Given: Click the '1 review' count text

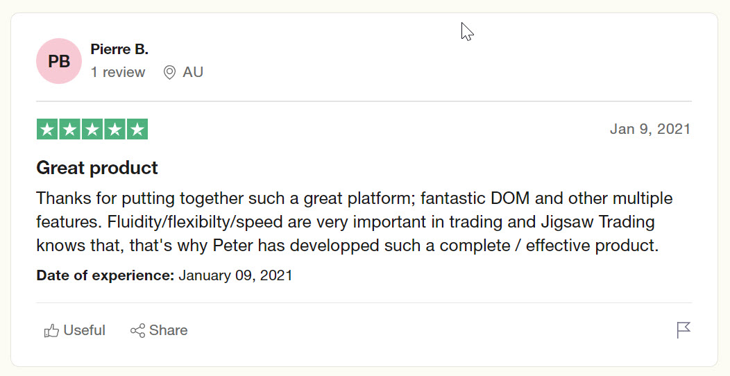Looking at the screenshot, I should click(118, 72).
